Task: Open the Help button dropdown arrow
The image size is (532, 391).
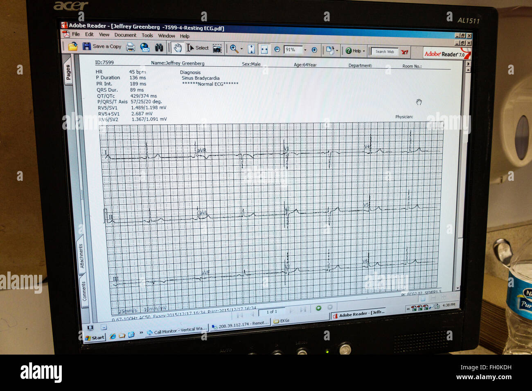Action: pos(364,51)
